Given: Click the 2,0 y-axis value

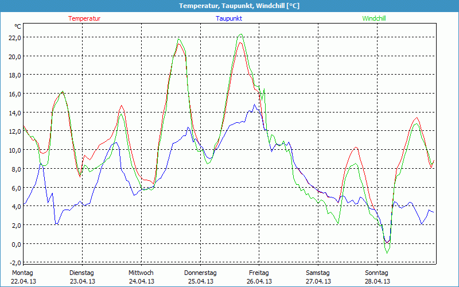Looking at the screenshot, I should pyautogui.click(x=16, y=225).
